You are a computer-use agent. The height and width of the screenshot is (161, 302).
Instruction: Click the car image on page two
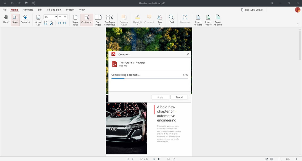point(126,125)
